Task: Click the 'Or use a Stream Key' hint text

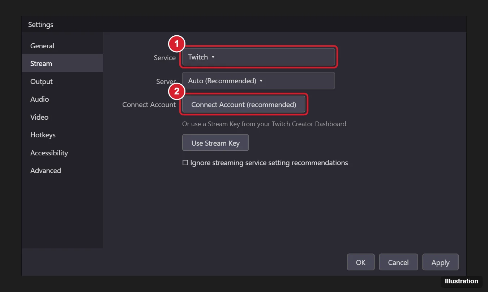Action: click(264, 124)
